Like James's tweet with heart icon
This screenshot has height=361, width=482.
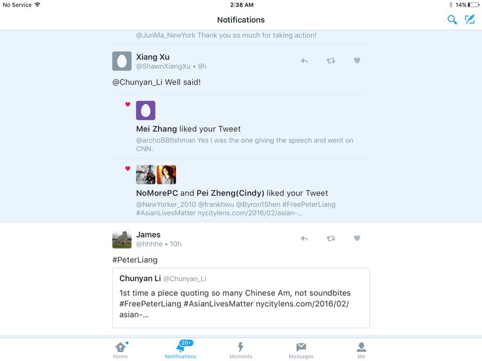tap(357, 238)
